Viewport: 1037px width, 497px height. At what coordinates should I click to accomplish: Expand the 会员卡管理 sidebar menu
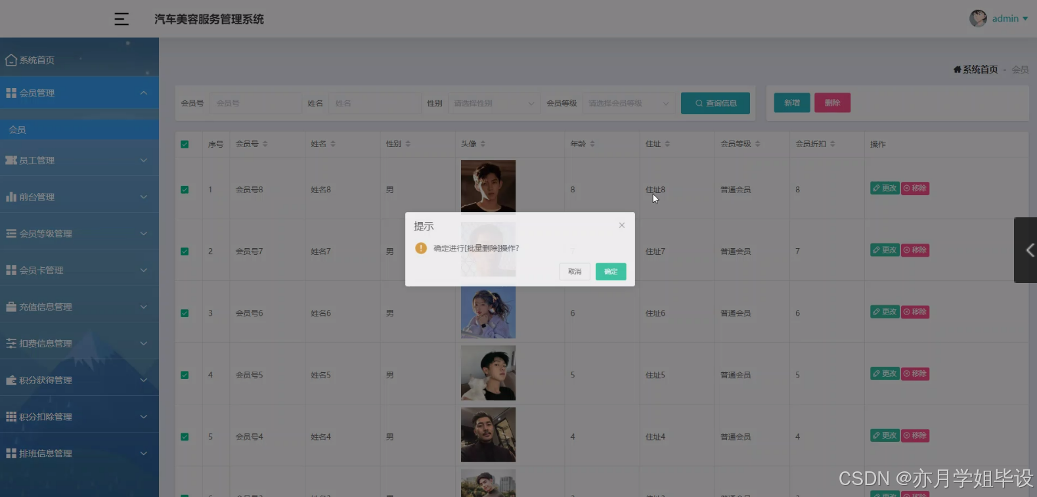(x=79, y=270)
